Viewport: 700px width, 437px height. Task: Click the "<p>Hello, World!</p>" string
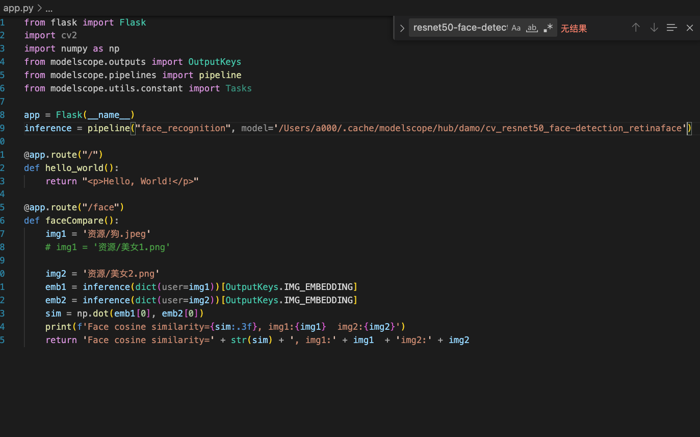(140, 181)
